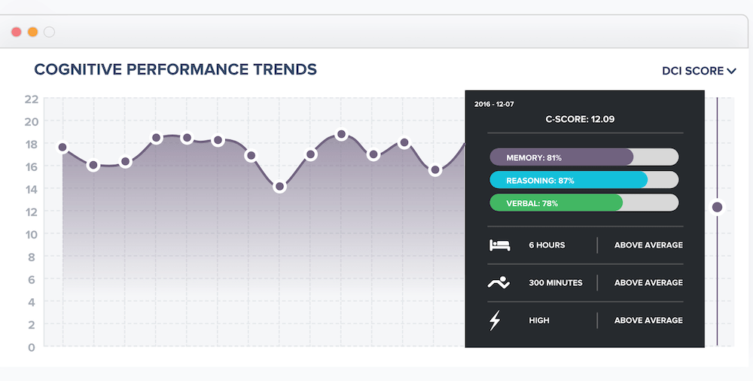The image size is (753, 381).
Task: Click the 2016 - 12-07 date label
Action: 494,104
